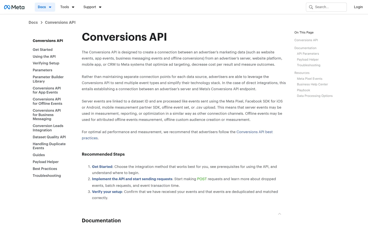Open Meta Pixel Events under Resources
The image size is (368, 230).
309,78
